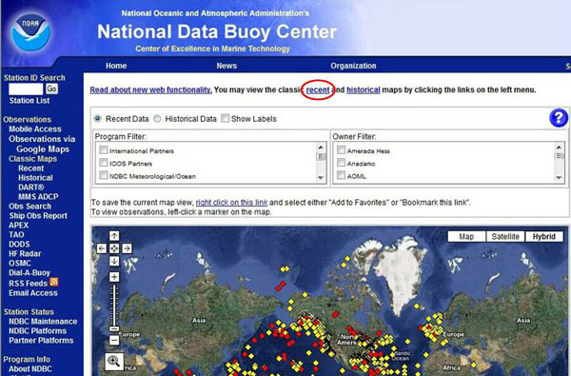Focus the Station ID Search input field

click(x=26, y=89)
